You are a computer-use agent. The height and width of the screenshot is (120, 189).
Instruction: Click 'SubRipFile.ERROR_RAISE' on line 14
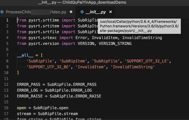click(75, 96)
